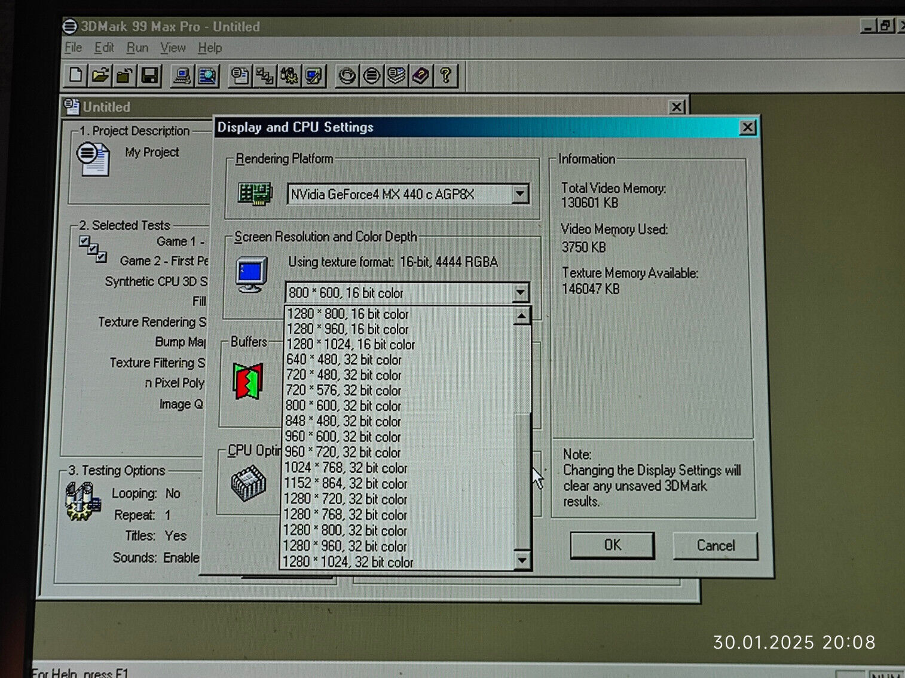Select 1280 * 800, 32 bit color
The image size is (905, 678).
(x=398, y=530)
